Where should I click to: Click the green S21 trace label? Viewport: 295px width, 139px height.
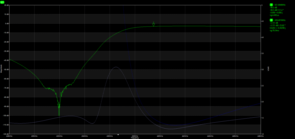coord(2,2)
